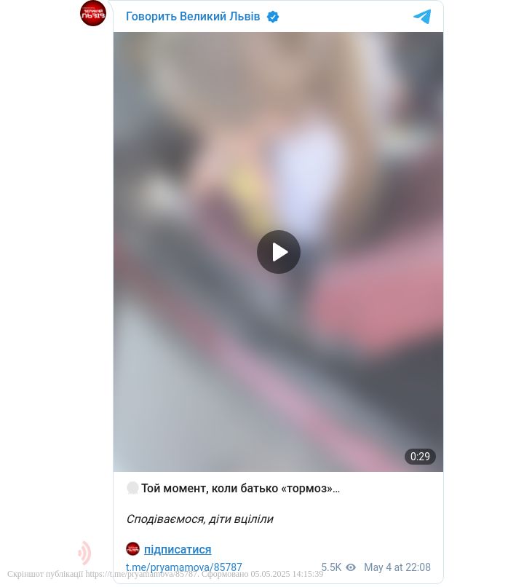Play the blurred video
The height and width of the screenshot is (587, 524).
pos(278,252)
